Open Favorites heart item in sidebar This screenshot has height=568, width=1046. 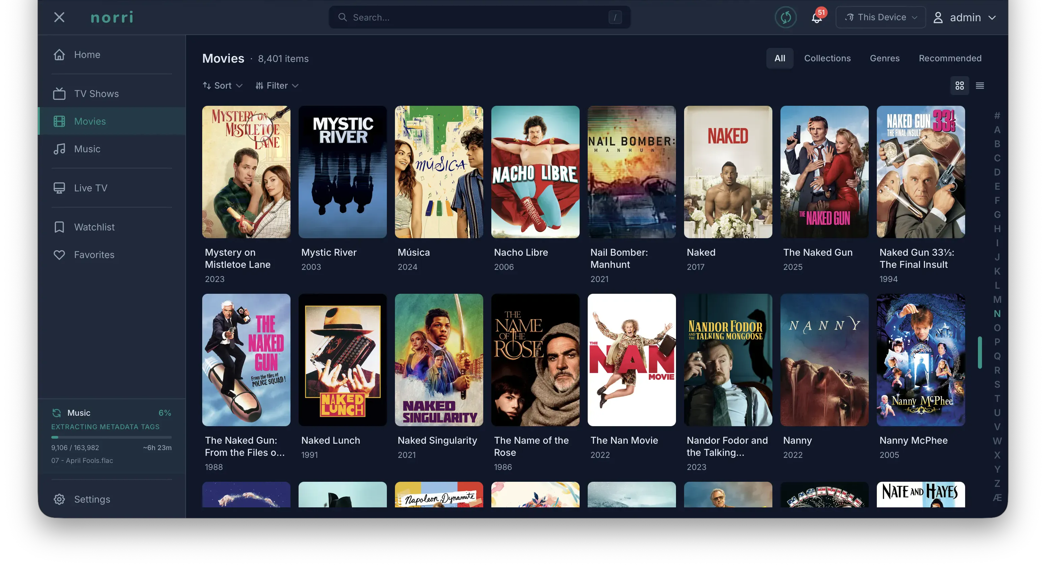94,255
